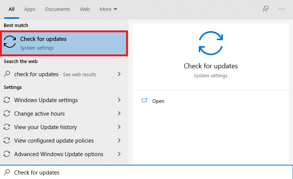The image size is (293, 179).
Task: Select the Web filter tab
Action: point(85,9)
